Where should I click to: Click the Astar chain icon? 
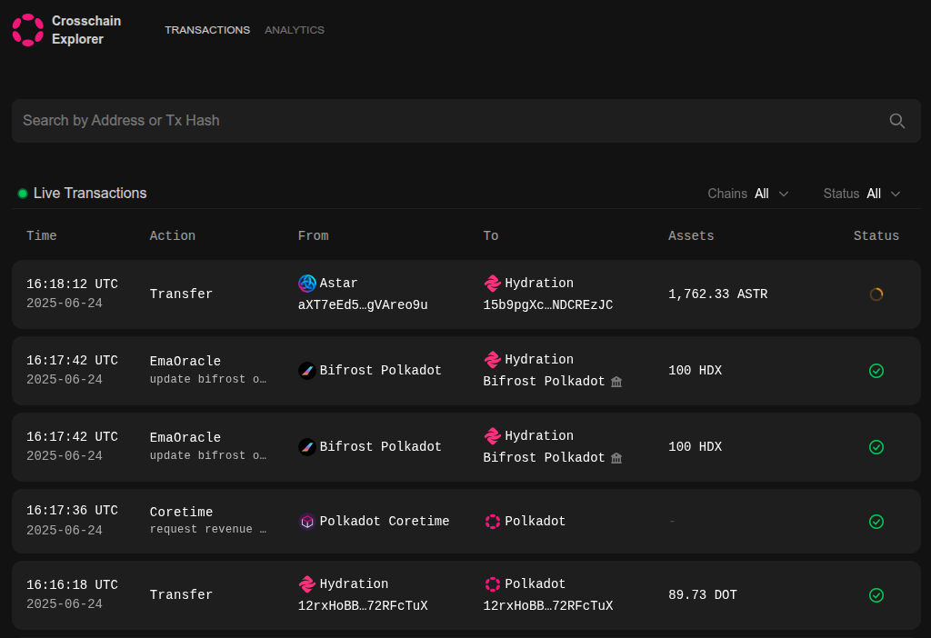(307, 283)
